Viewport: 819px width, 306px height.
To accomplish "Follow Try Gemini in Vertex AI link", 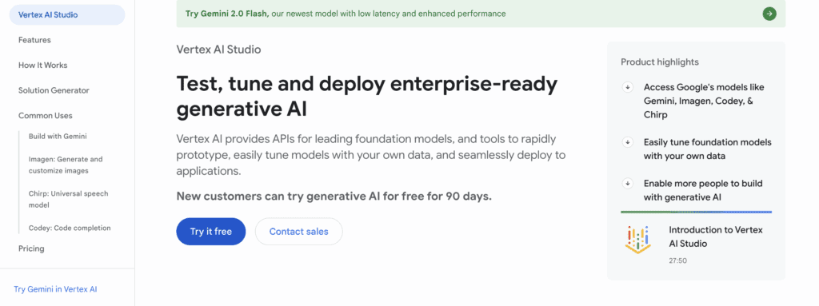I will (x=55, y=289).
